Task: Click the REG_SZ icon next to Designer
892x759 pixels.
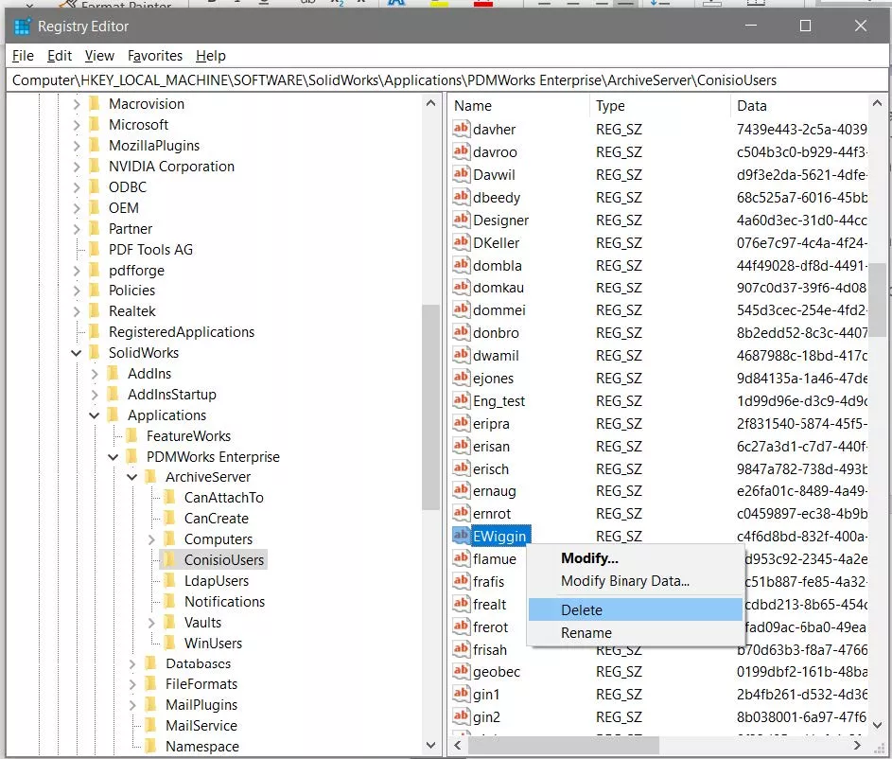Action: 461,220
